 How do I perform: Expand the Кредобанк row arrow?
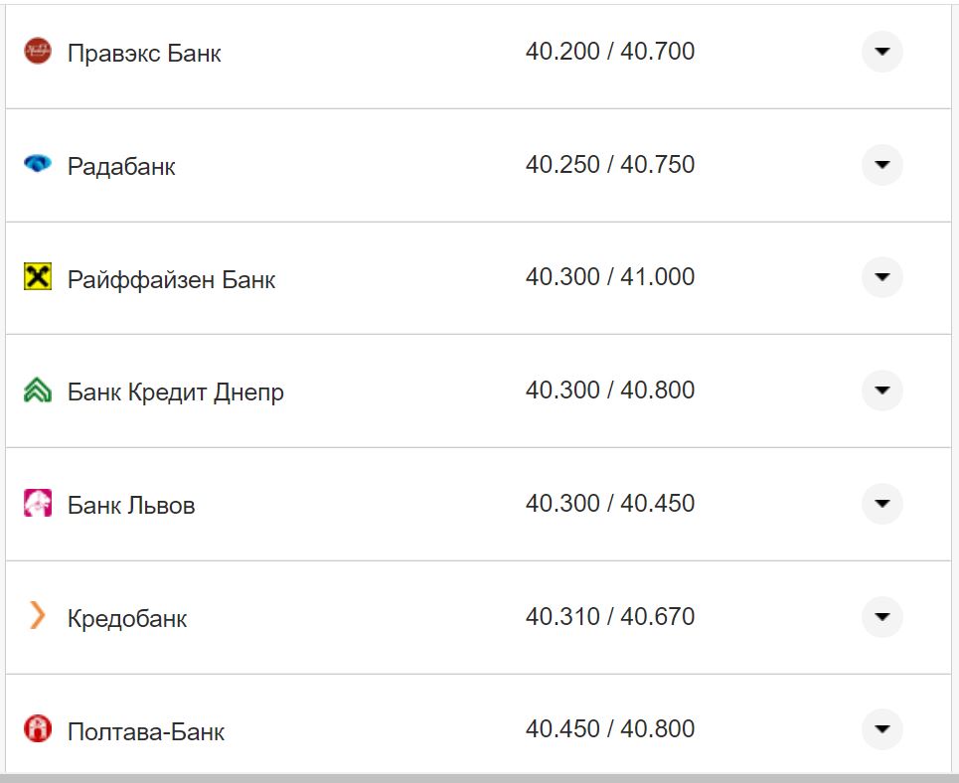pyautogui.click(x=881, y=617)
